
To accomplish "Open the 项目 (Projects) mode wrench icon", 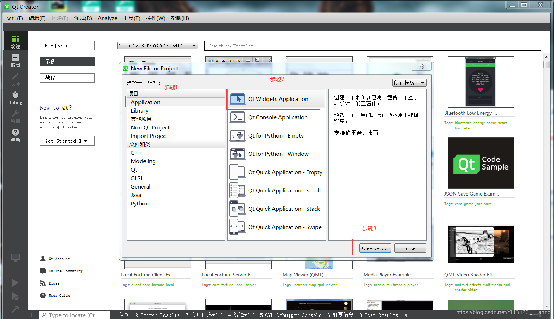I will (15, 116).
